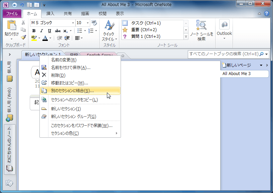Switch to the 表示 ribbon tab
This screenshot has width=273, height=193.
tap(120, 14)
